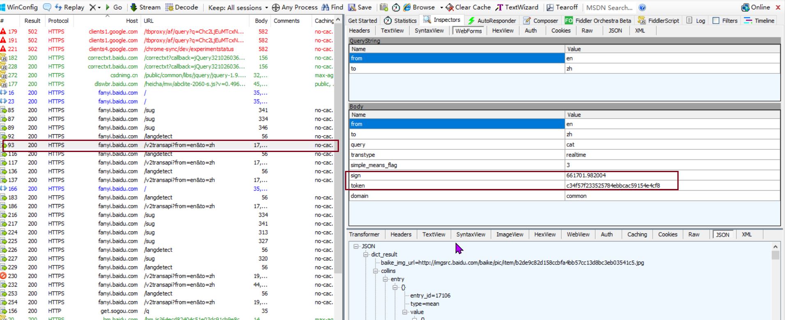Open the Browse dropdown arrow

click(x=442, y=7)
